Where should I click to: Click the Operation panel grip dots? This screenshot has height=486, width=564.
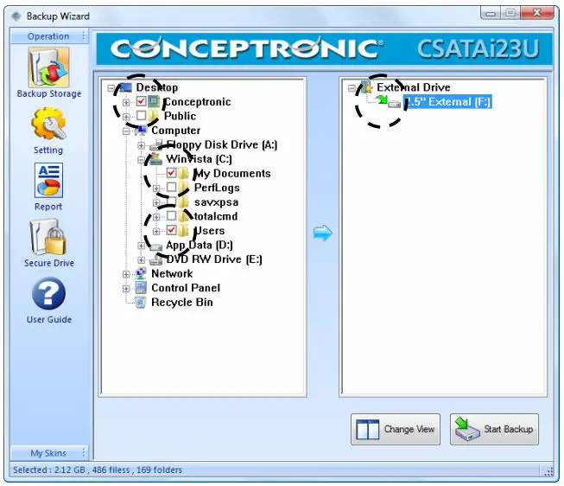pyautogui.click(x=84, y=36)
